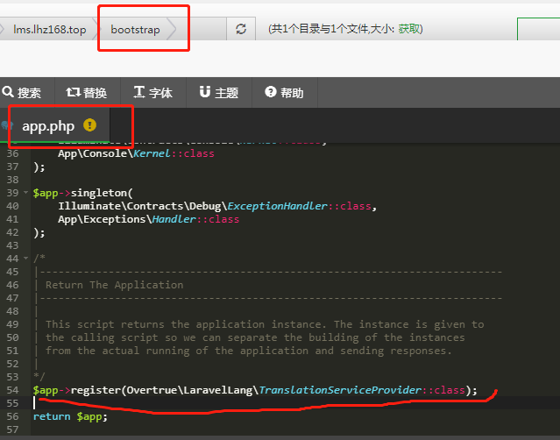Click the replace arrows icon
560x440 pixels.
tap(74, 92)
